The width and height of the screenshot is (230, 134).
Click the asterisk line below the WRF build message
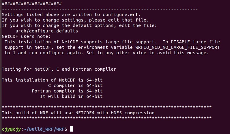point(106,118)
